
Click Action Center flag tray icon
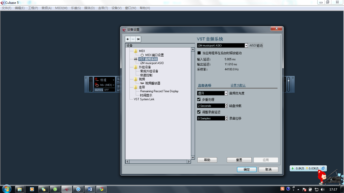click(x=304, y=189)
